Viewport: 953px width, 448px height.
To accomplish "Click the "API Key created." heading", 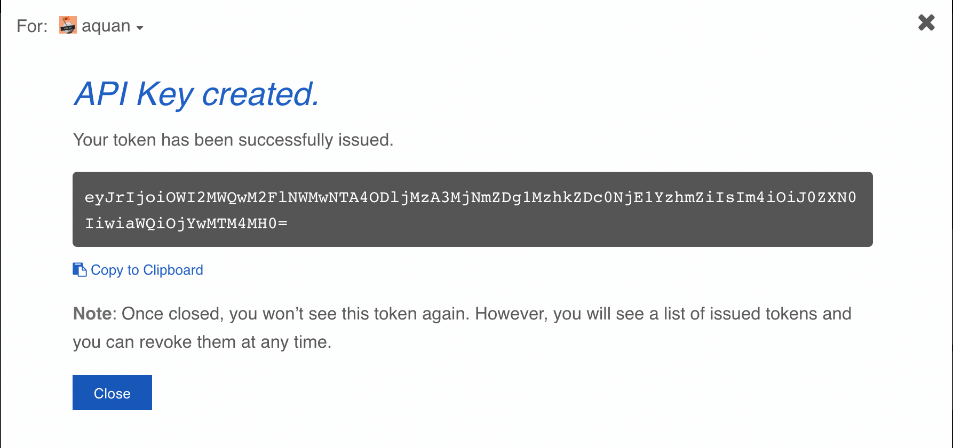I will (x=196, y=94).
